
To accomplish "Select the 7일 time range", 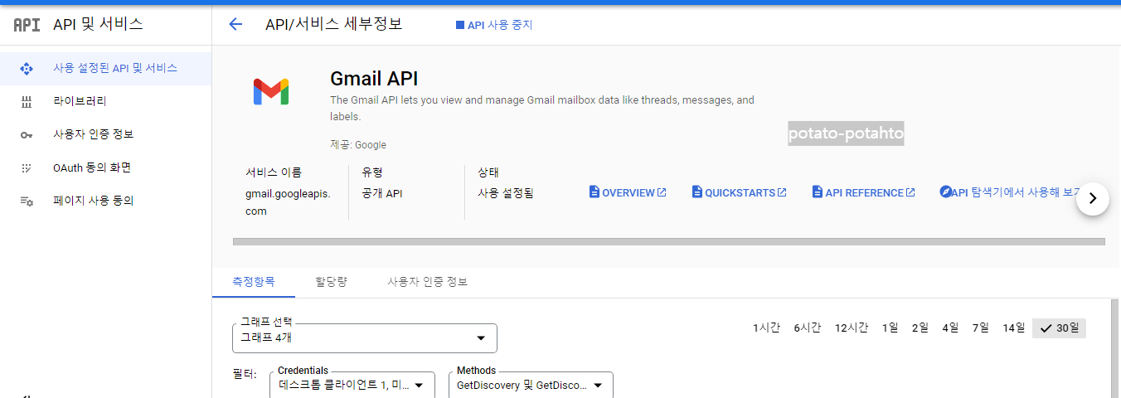I will point(981,328).
